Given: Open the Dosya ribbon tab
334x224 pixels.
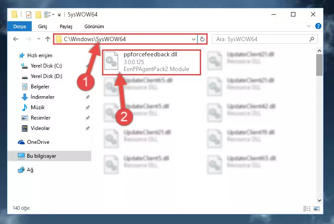Looking at the screenshot, I should 20,26.
